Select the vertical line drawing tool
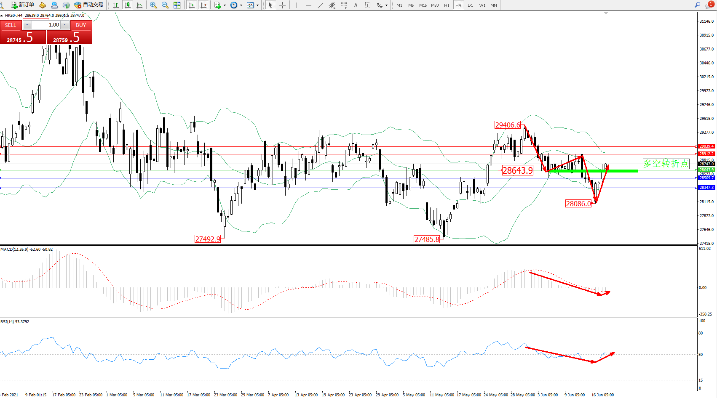This screenshot has width=717, height=398. click(297, 5)
